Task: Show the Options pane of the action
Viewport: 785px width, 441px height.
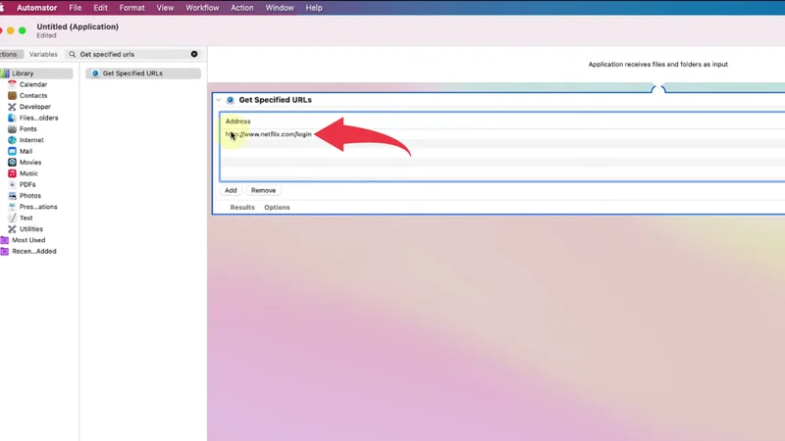Action: pos(277,208)
